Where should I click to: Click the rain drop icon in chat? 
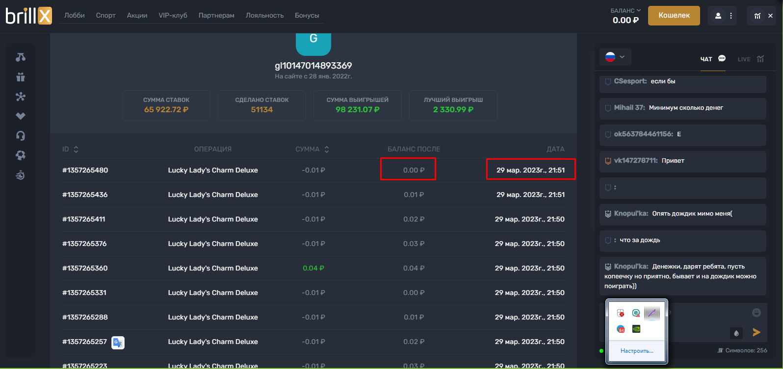point(736,333)
